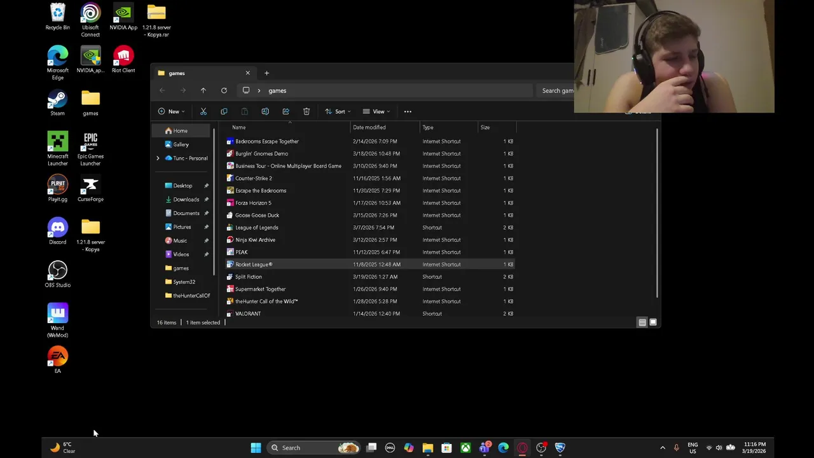Open the weather widget showing 6°C Clear
This screenshot has width=814, height=458.
coord(63,448)
